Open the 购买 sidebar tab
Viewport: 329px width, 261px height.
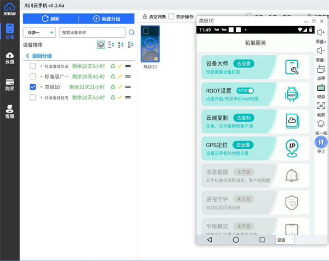(x=10, y=85)
